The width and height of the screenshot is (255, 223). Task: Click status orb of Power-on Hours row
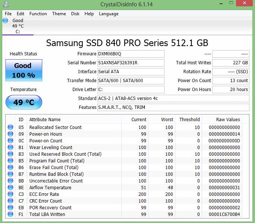[10, 134]
